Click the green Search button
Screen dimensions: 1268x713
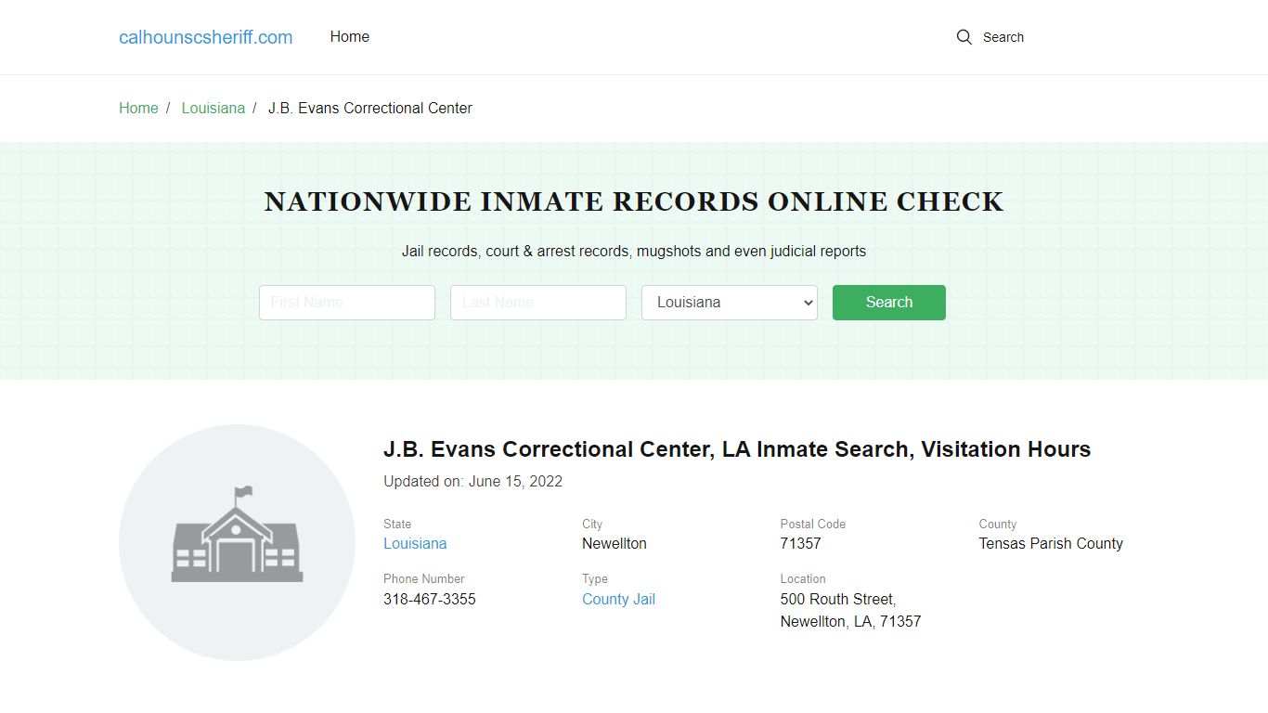tap(889, 303)
